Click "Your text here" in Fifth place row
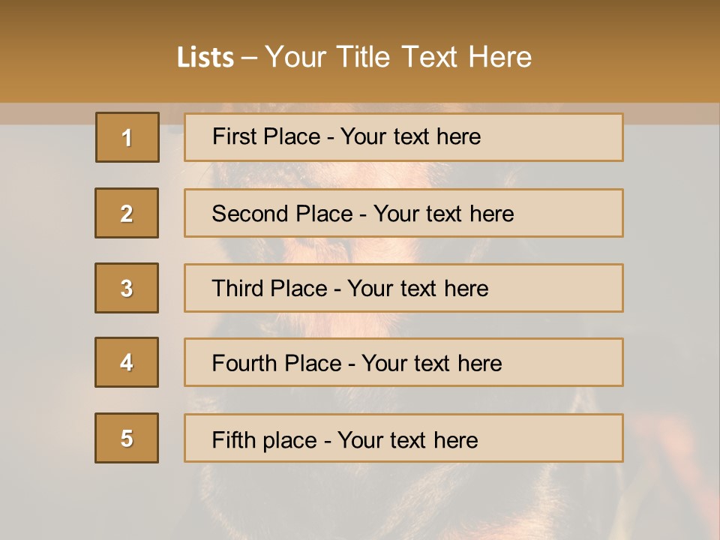Image resolution: width=720 pixels, height=540 pixels. tap(407, 439)
